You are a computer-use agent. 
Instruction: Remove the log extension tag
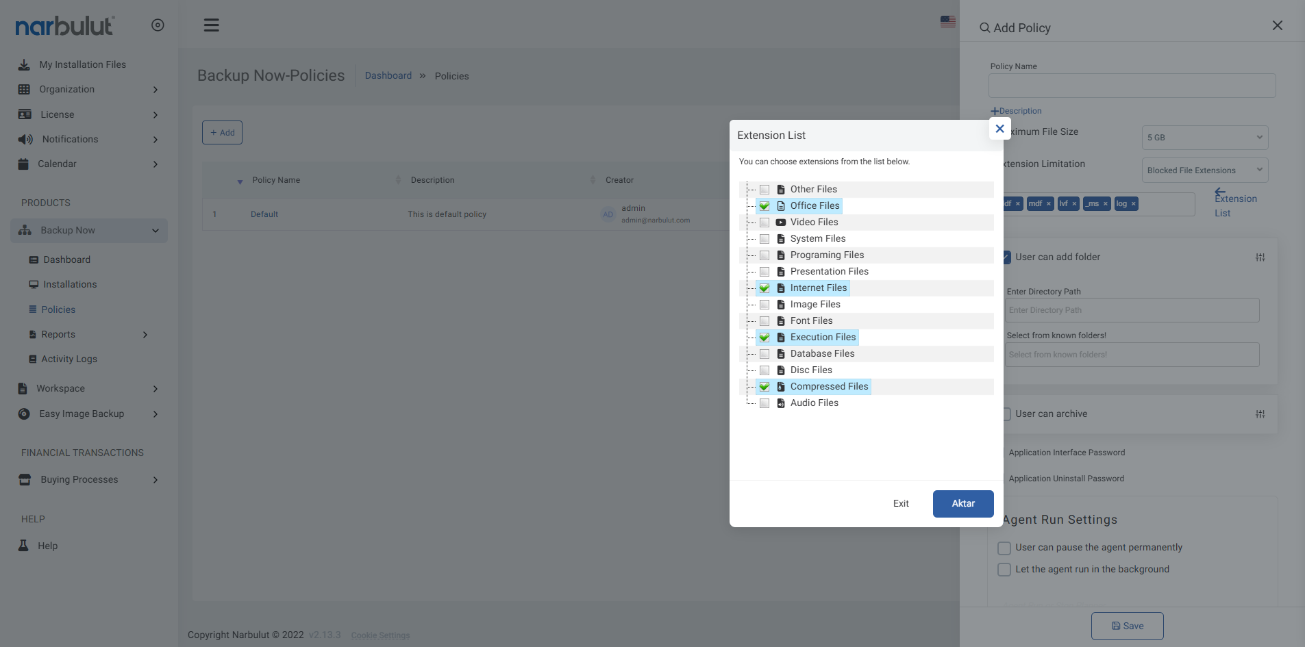tap(1134, 204)
